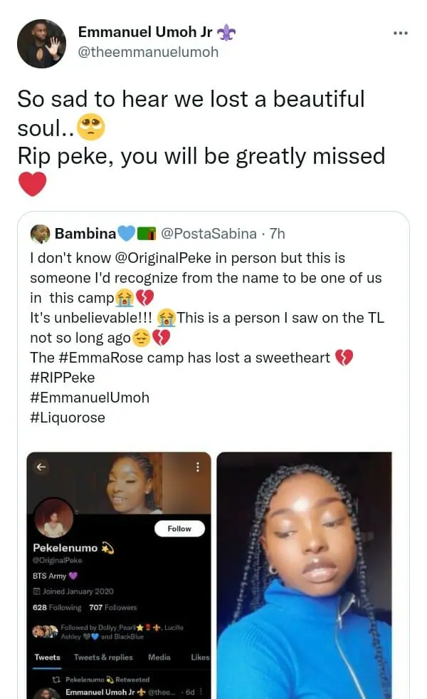427x699 pixels.
Task: Open the @theemmanuelumoh handle link
Action: click(x=147, y=52)
